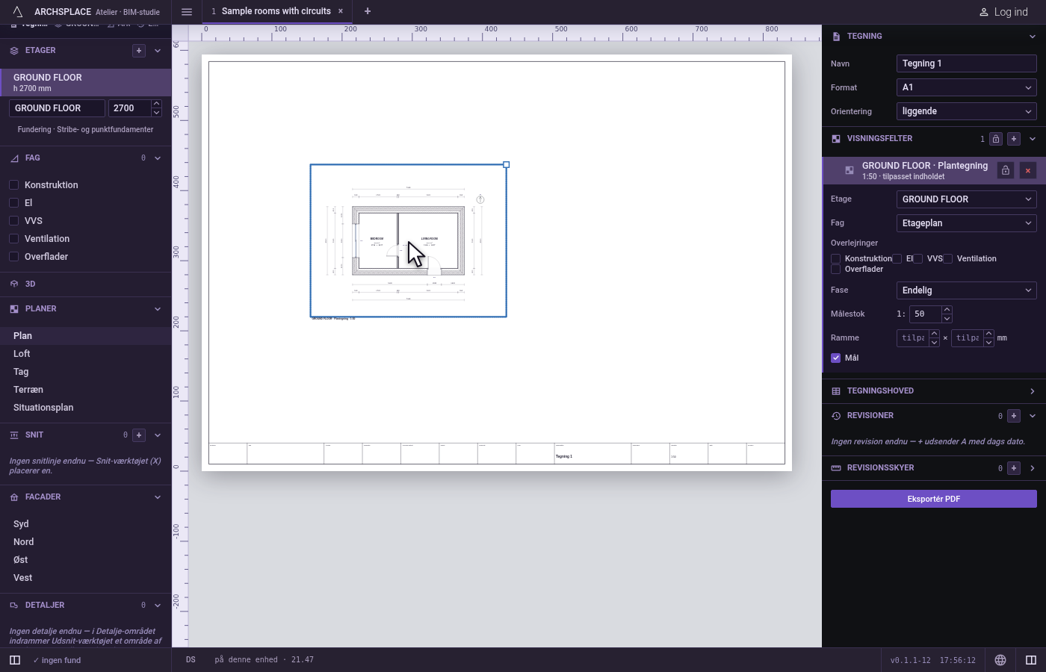Open the Format A1 dropdown

(966, 87)
